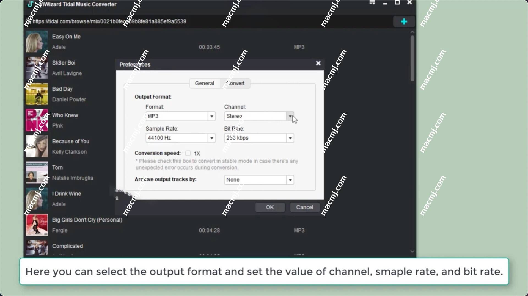
Task: Select Big Girls Don't Cry thumbnail
Action: click(37, 225)
